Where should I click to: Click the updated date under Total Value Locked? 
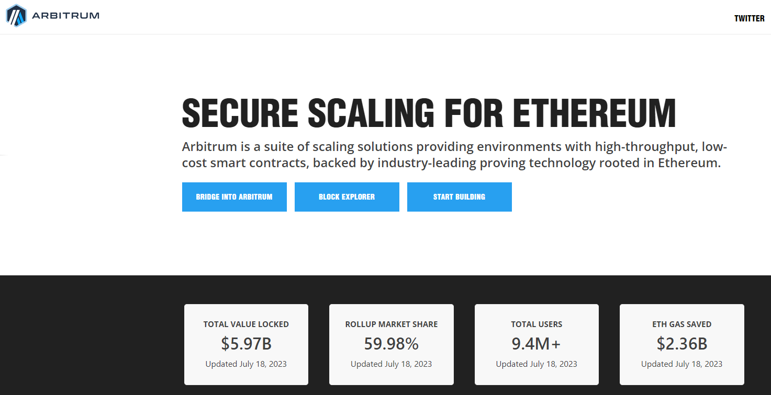[246, 364]
